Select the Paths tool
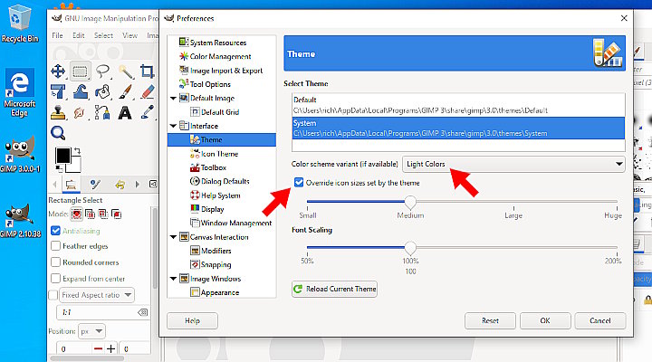The height and width of the screenshot is (362, 652). point(102,112)
